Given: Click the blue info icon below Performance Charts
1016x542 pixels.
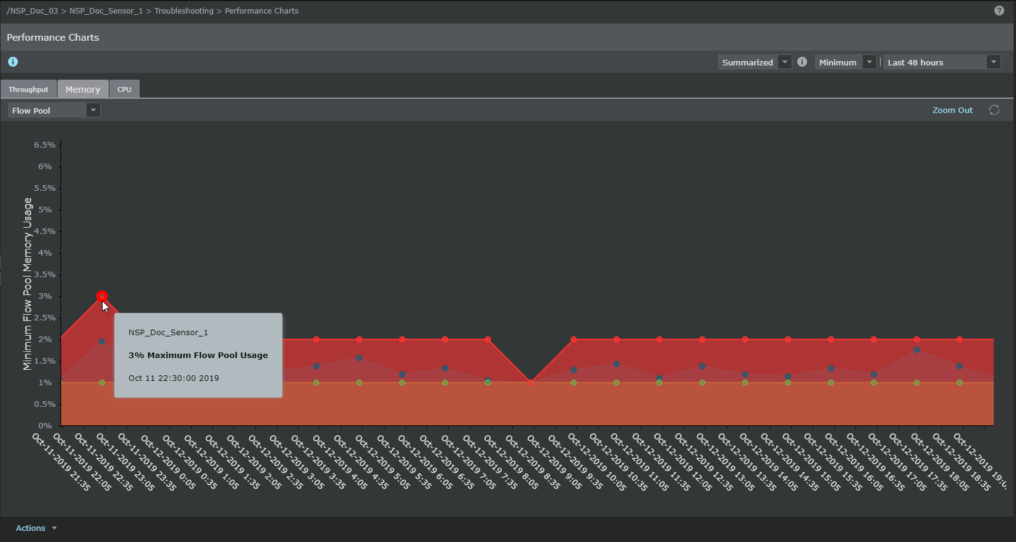Looking at the screenshot, I should (13, 62).
